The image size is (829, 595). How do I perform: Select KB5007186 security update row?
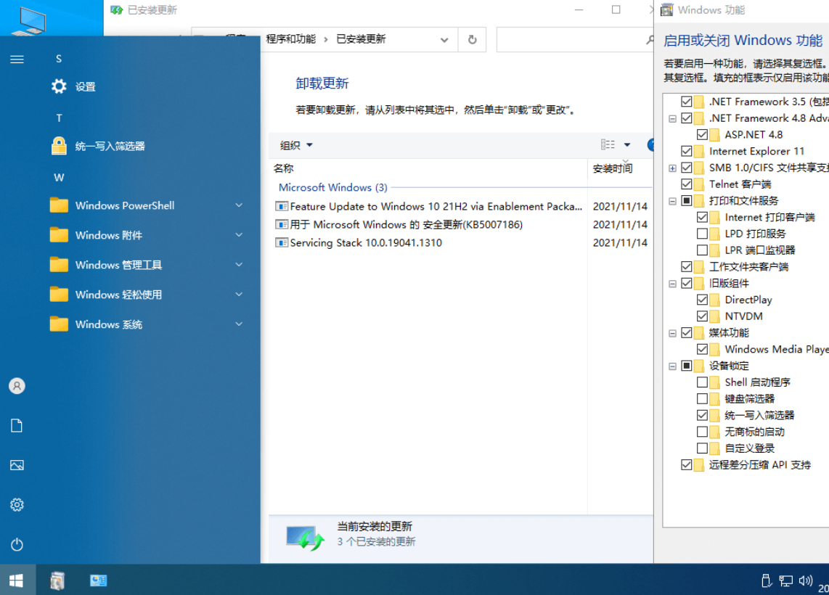406,225
